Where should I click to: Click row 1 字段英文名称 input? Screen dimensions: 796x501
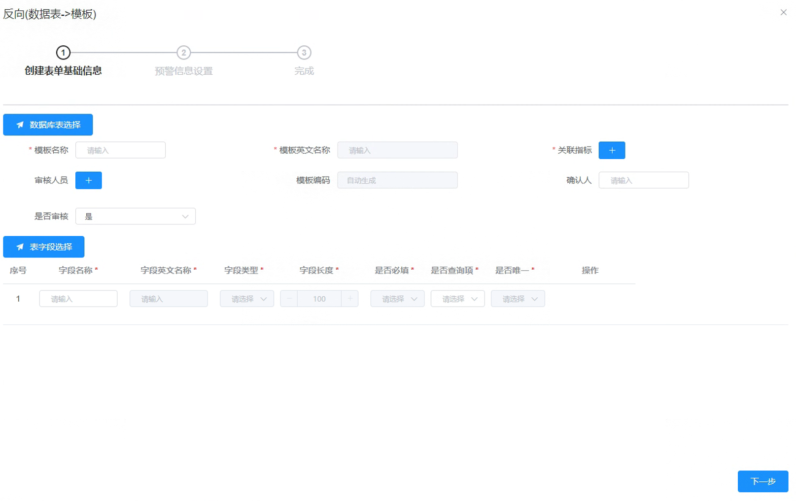coord(169,299)
